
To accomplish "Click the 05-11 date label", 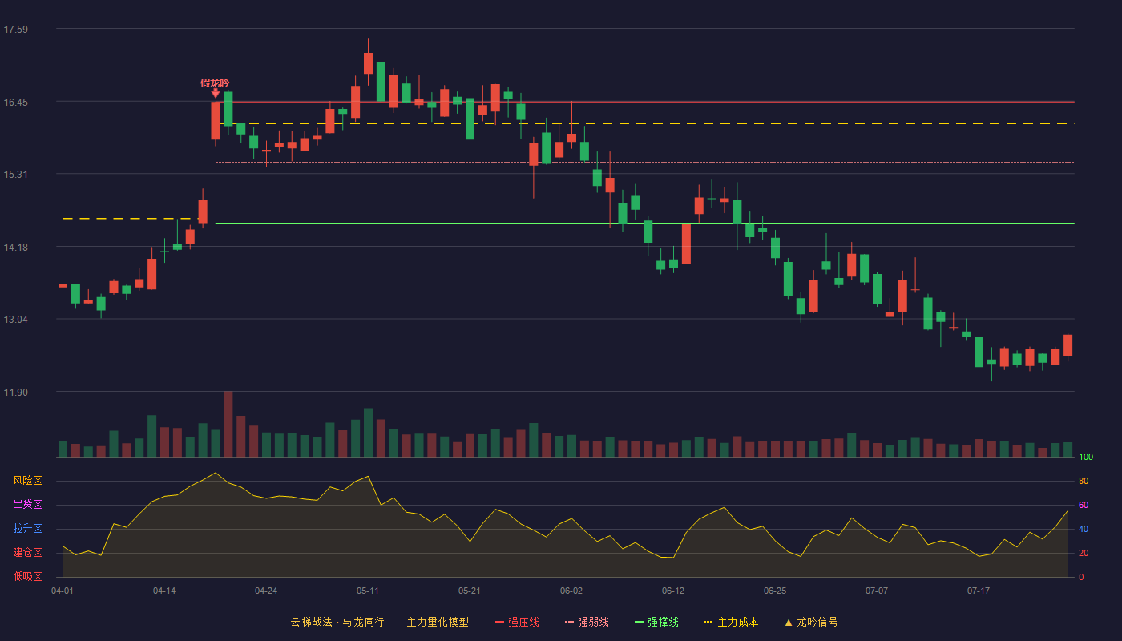I will point(368,591).
